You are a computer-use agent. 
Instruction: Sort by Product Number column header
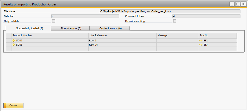[49, 35]
